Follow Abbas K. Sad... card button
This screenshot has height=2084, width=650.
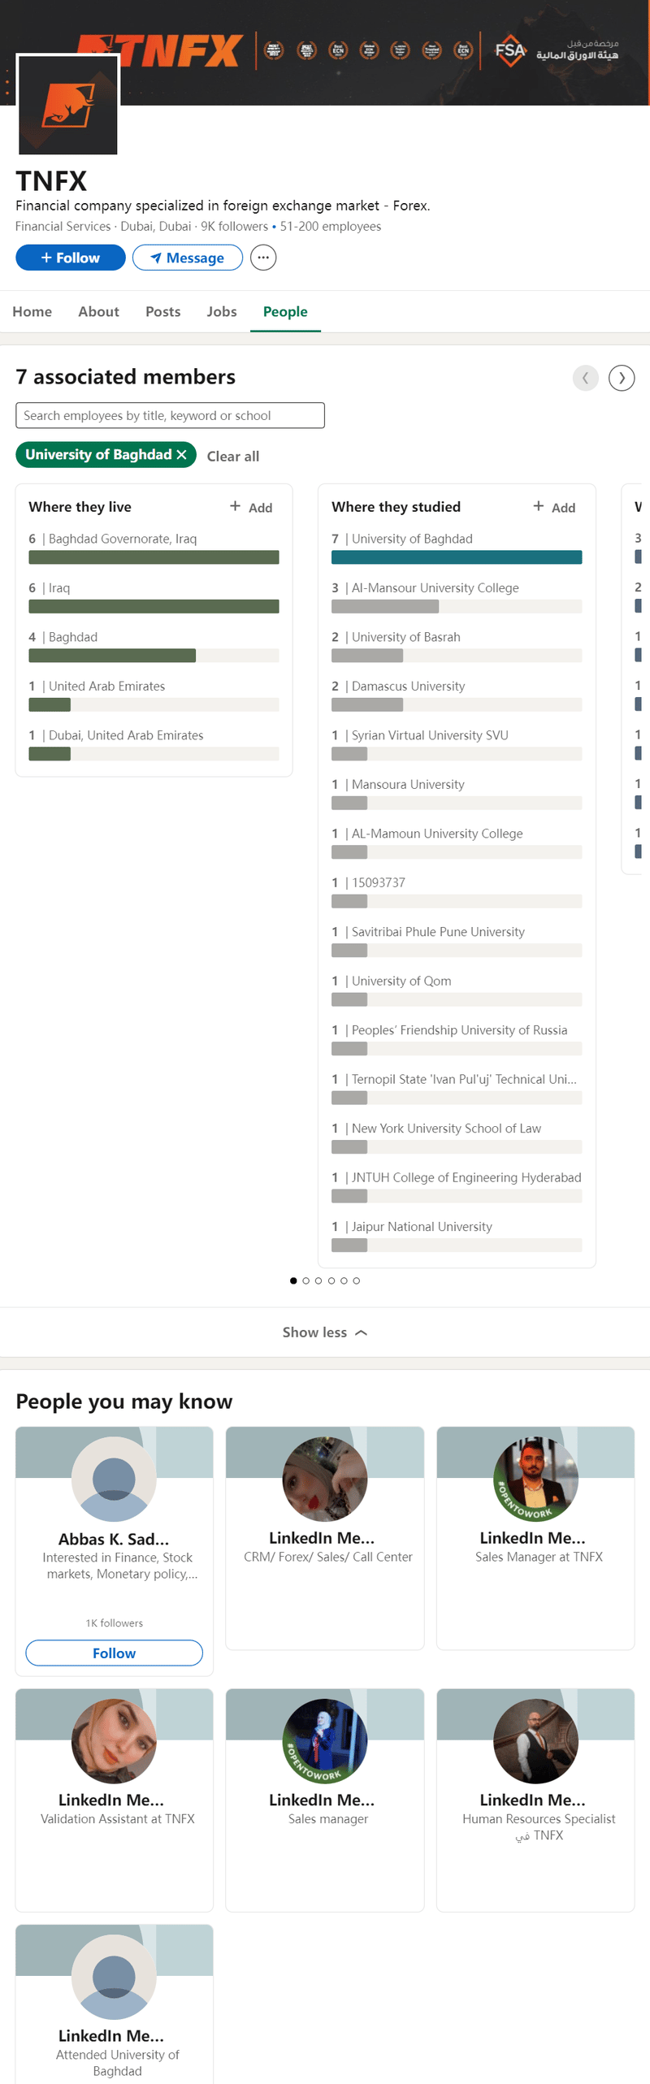pyautogui.click(x=114, y=1653)
